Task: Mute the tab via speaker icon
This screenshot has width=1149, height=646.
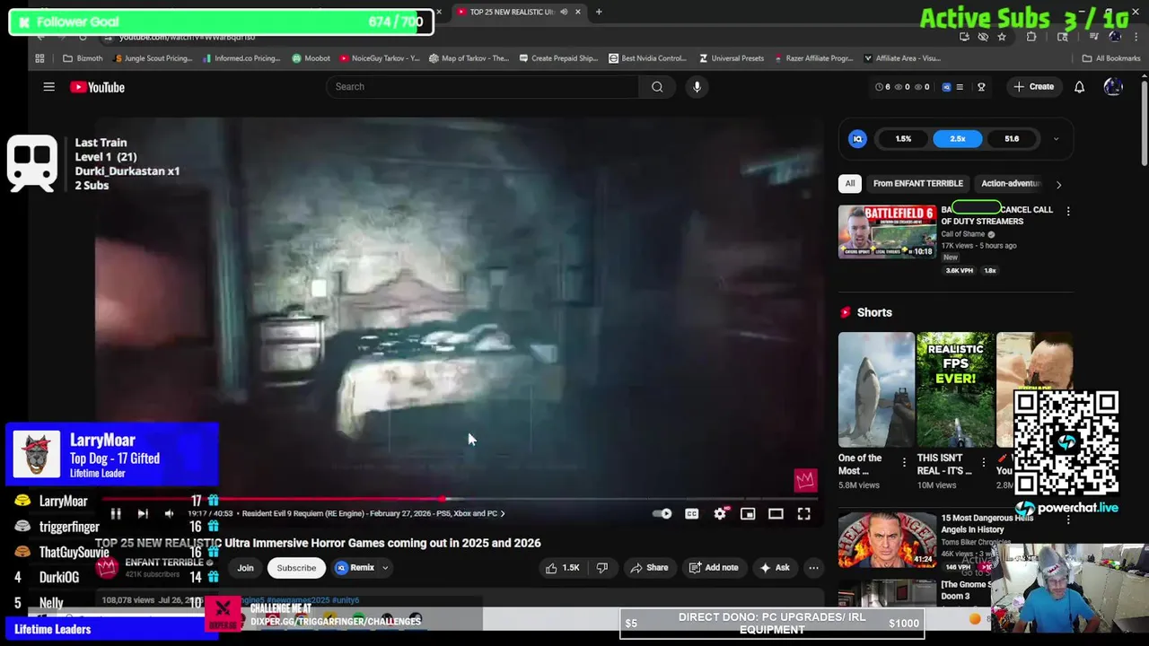Action: coord(564,12)
